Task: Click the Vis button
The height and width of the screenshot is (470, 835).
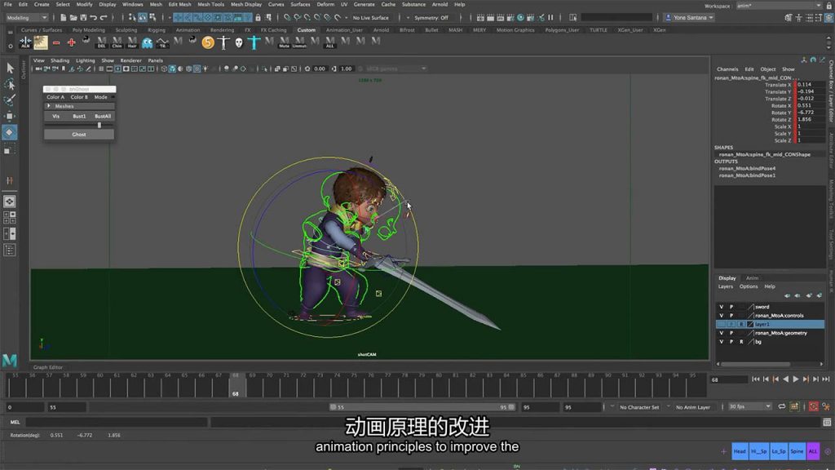Action: coord(56,116)
